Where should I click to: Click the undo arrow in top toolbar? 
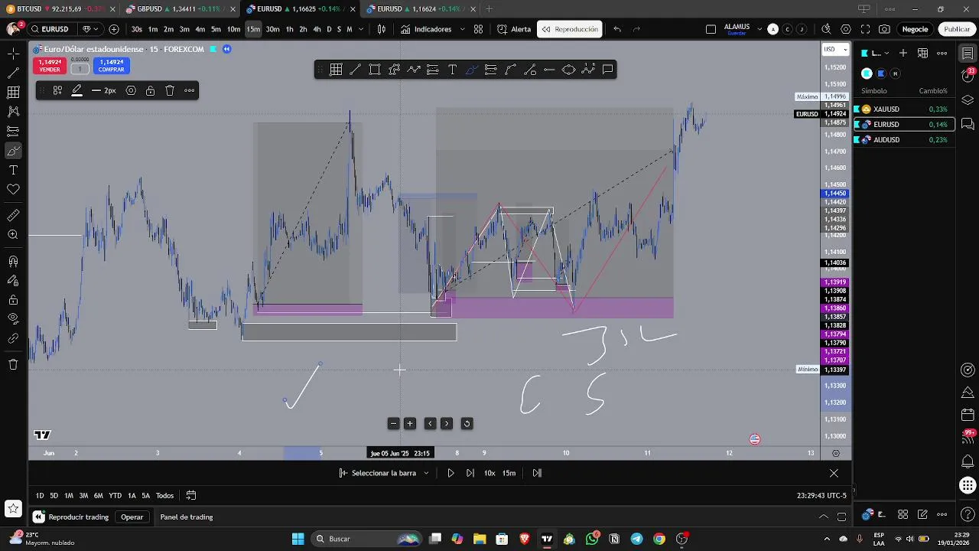(x=617, y=29)
